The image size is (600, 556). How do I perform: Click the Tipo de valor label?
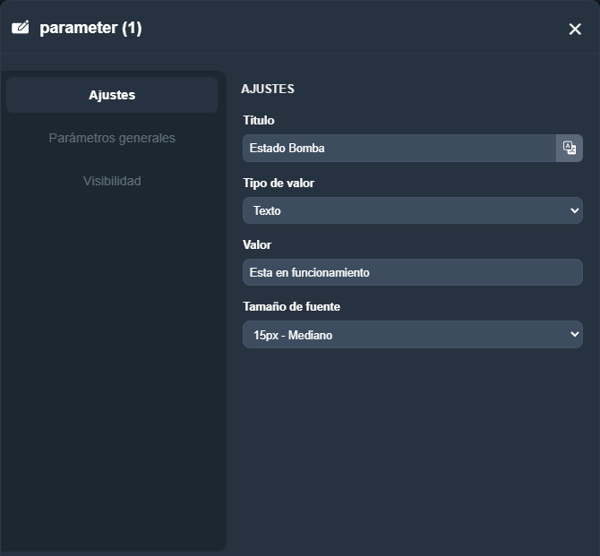click(279, 183)
